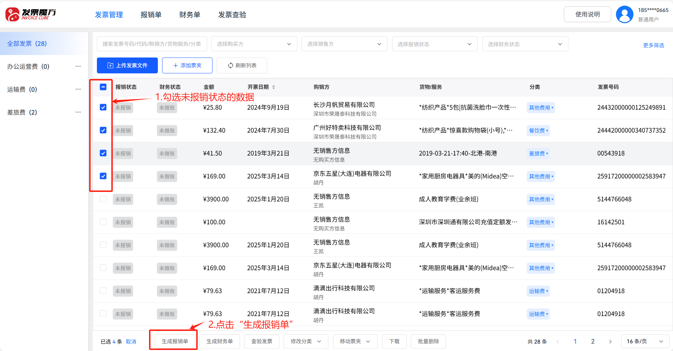Open more options for 运输费 folder
673x351 pixels.
78,89
